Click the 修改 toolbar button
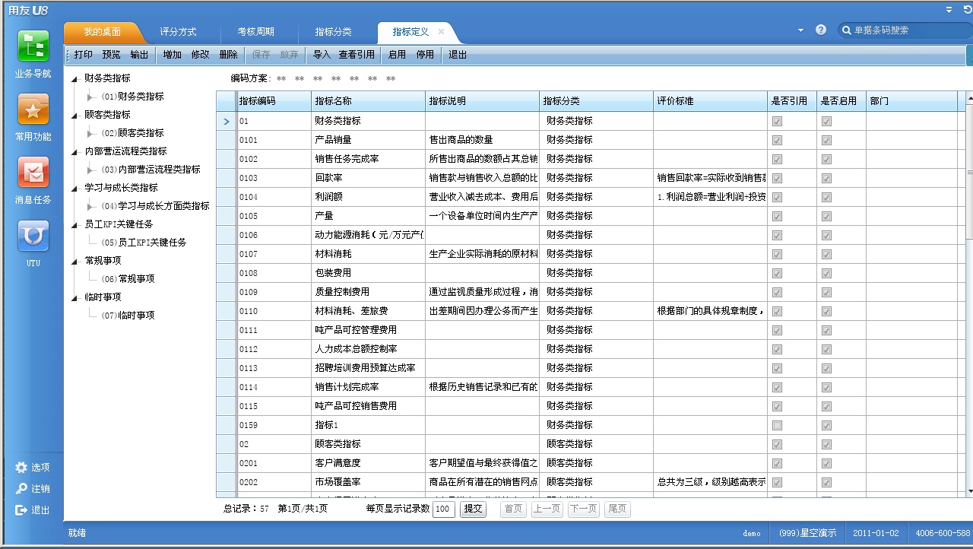The image size is (973, 549). [200, 55]
